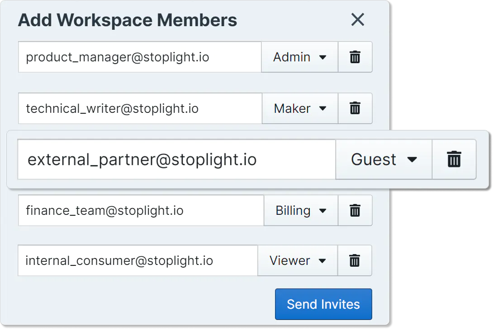Select the external_partner email field

pos(176,159)
